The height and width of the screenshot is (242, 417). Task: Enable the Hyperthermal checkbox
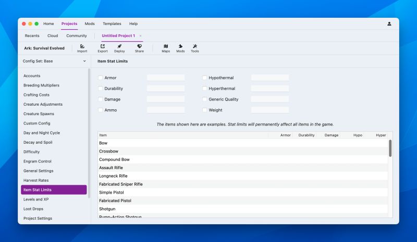tap(204, 88)
